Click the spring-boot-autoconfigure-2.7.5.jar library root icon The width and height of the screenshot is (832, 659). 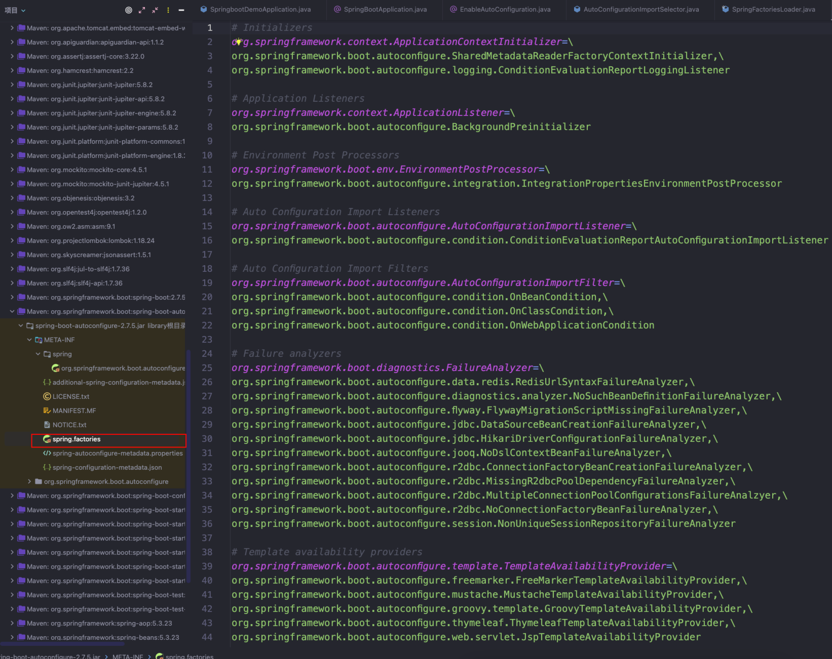pos(30,326)
